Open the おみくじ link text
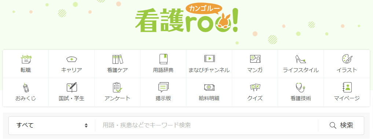The height and width of the screenshot is (139, 373). [26, 98]
